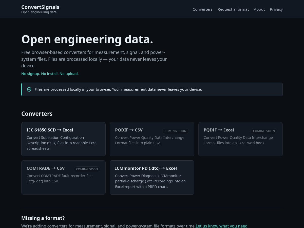Open the Privacy page
Screen dimensions: 304x228
coord(276,9)
